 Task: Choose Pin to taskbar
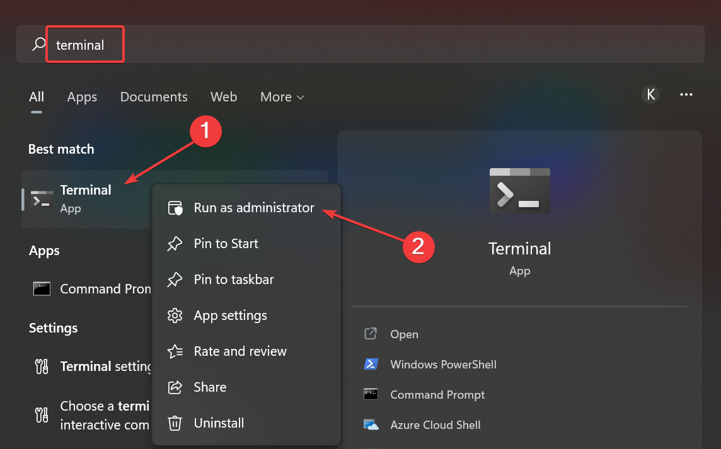pyautogui.click(x=246, y=280)
